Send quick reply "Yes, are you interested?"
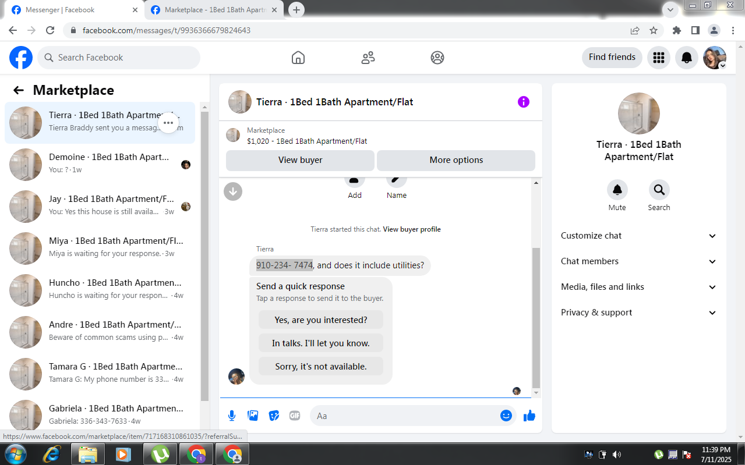 point(321,320)
